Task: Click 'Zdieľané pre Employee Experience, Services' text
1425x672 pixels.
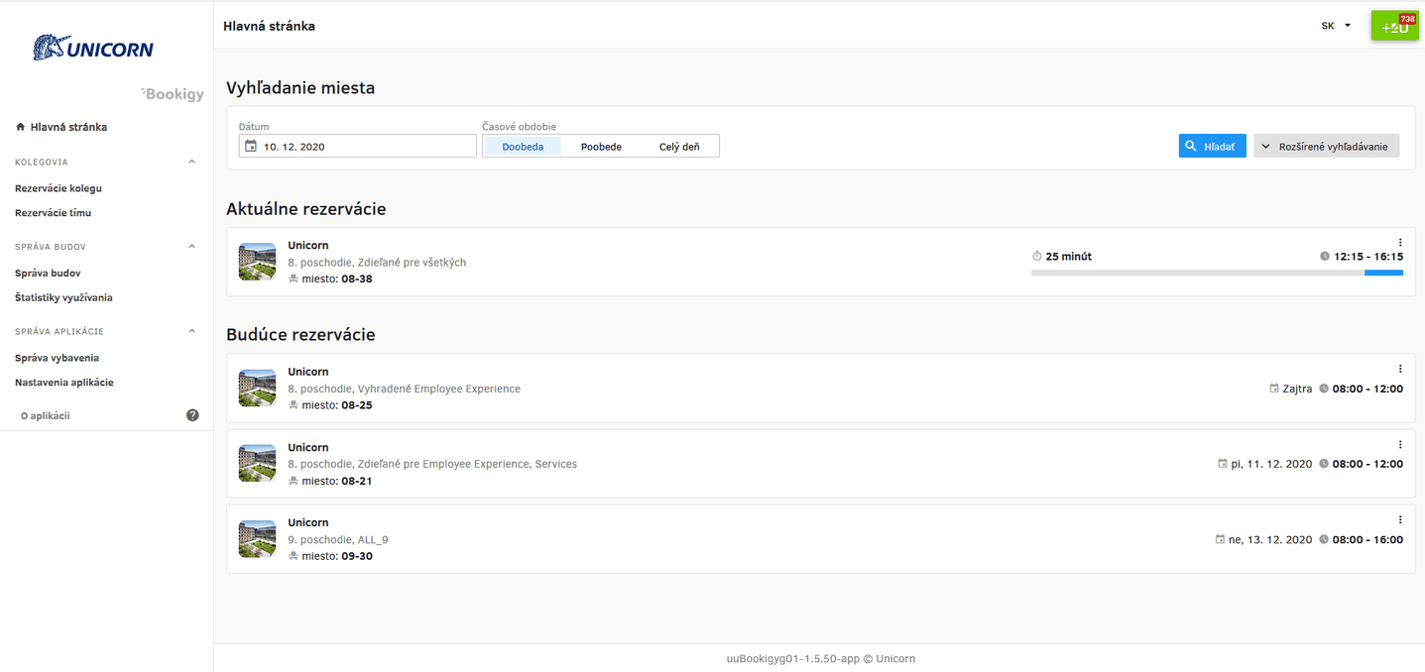Action: [467, 464]
